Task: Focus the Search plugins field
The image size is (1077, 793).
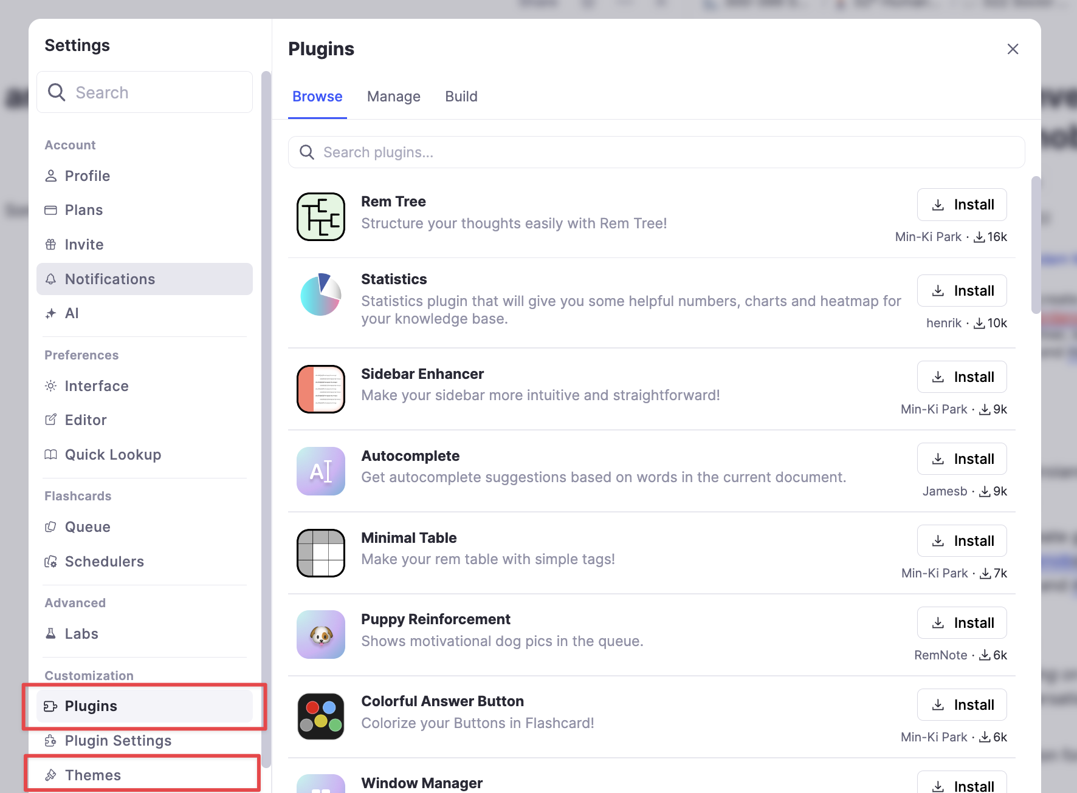Action: 656,152
